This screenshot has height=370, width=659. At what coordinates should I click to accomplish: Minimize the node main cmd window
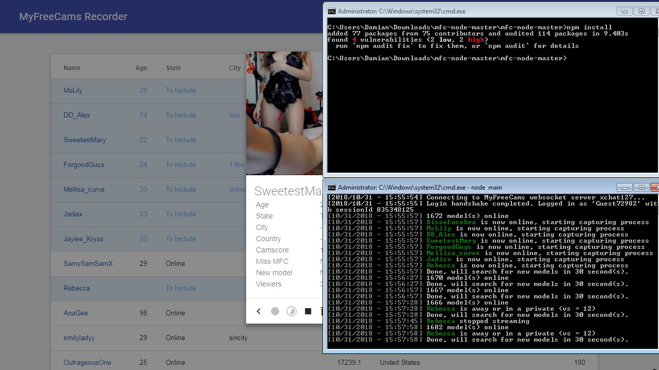(625, 187)
